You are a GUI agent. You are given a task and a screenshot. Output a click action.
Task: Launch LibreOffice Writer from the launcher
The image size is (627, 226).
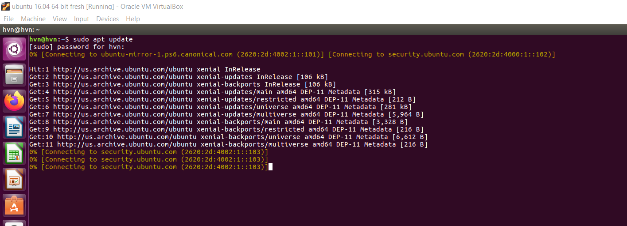(14, 127)
